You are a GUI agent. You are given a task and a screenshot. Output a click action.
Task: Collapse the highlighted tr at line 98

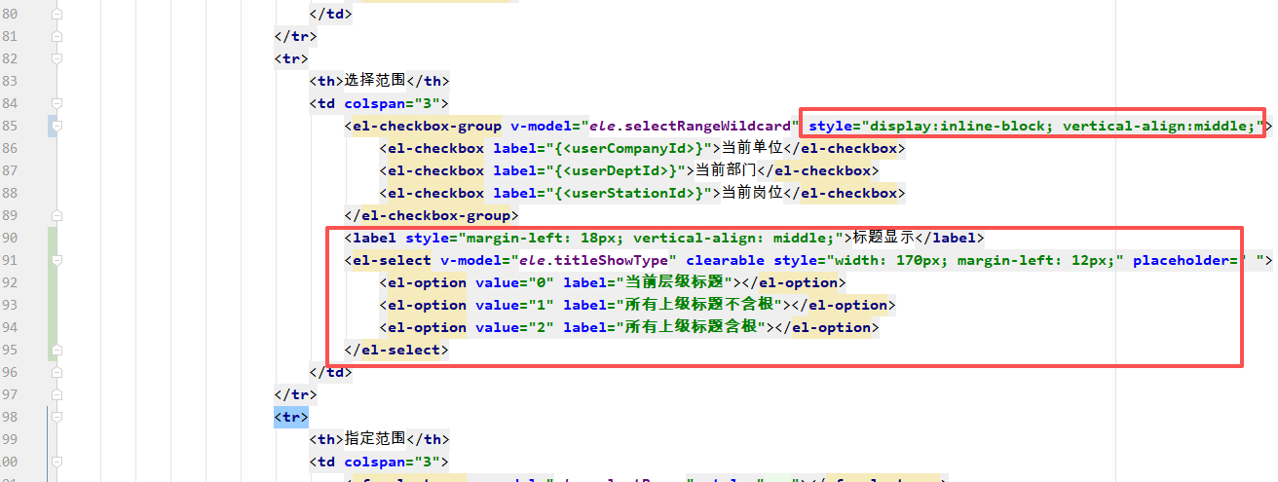[56, 417]
